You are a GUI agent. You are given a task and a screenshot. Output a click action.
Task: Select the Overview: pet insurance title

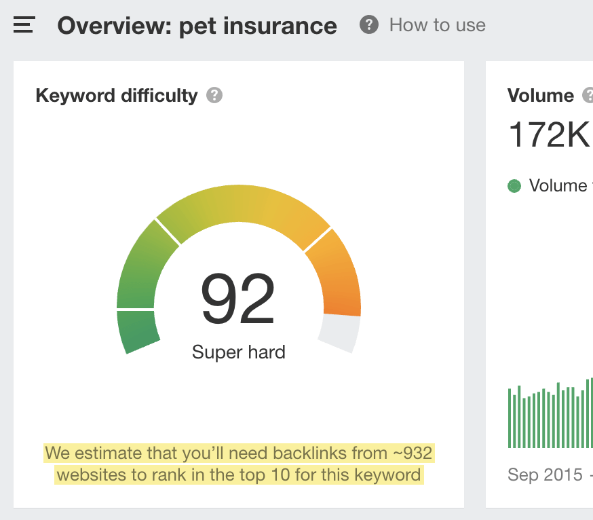(x=197, y=26)
